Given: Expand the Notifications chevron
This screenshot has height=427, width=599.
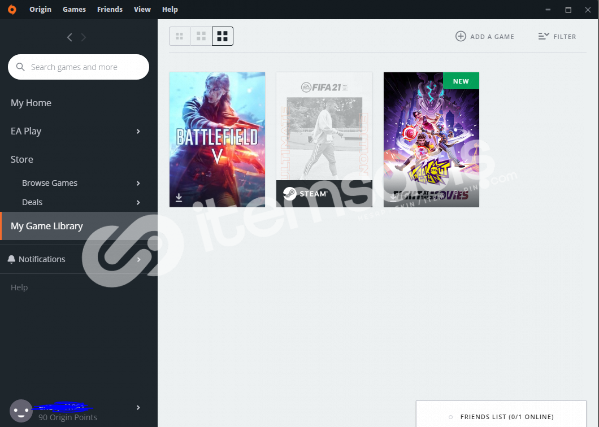Looking at the screenshot, I should (x=138, y=260).
